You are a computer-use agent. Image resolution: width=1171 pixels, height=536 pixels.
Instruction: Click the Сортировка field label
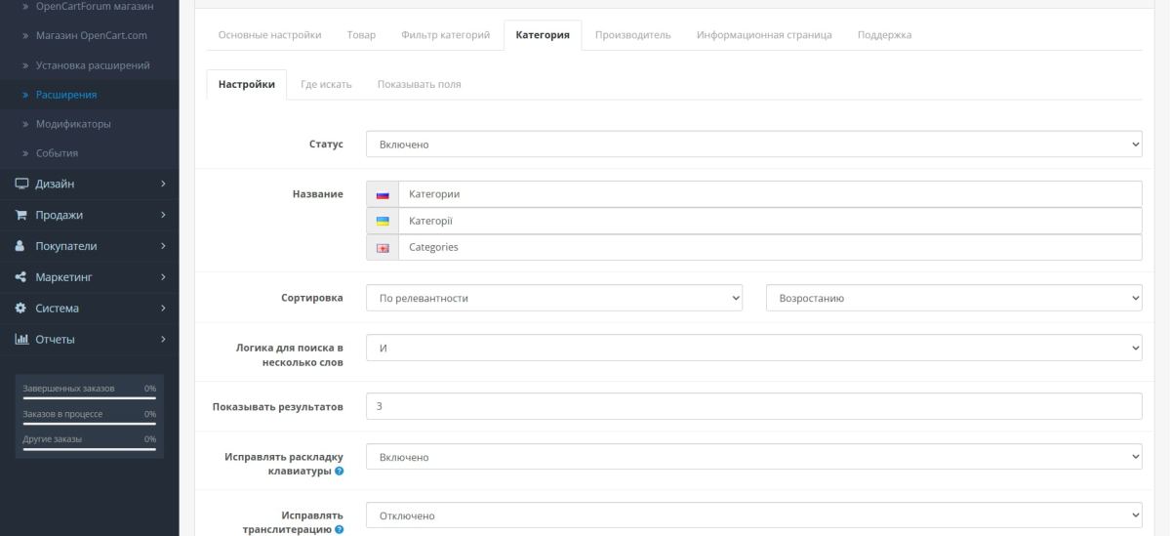tap(312, 298)
